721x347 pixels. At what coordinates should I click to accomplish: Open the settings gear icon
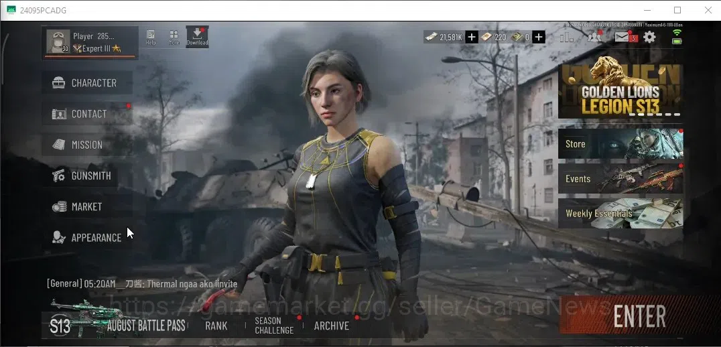(650, 37)
